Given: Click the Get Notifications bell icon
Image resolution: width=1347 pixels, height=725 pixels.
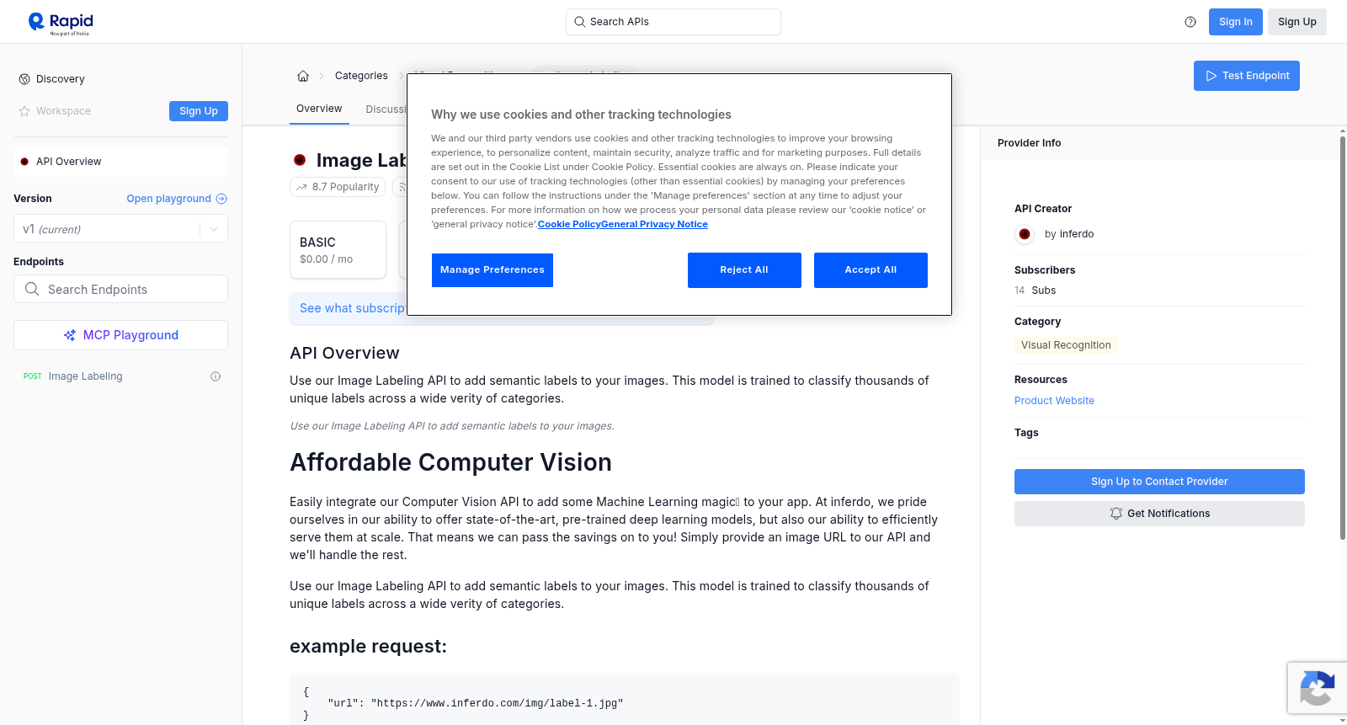Looking at the screenshot, I should click(1116, 514).
